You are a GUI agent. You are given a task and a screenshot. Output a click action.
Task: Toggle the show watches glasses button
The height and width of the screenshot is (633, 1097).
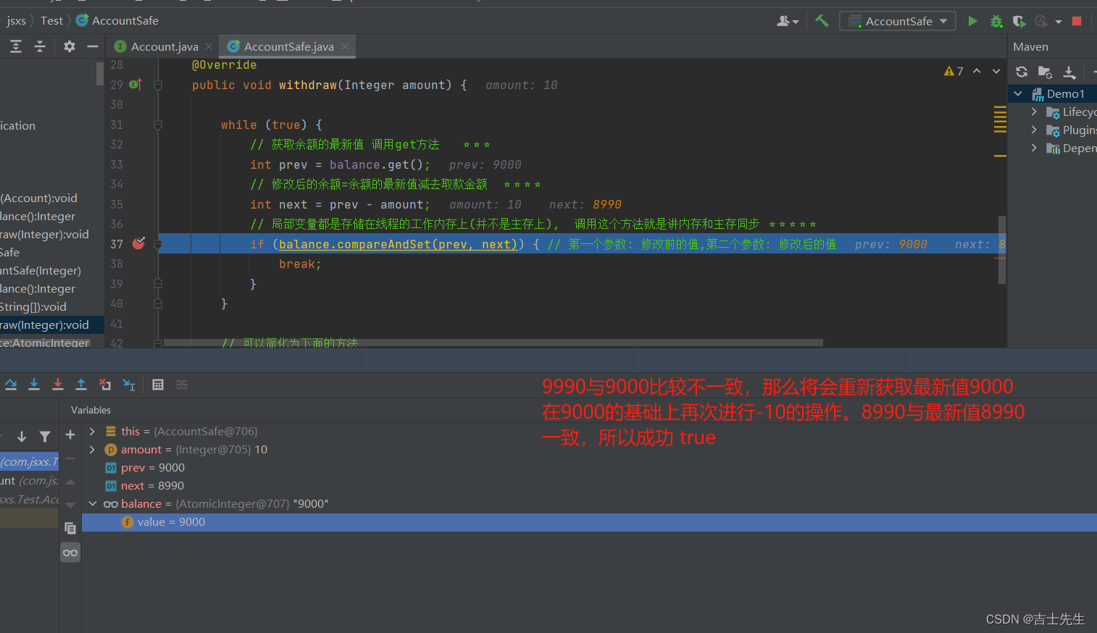tap(70, 553)
